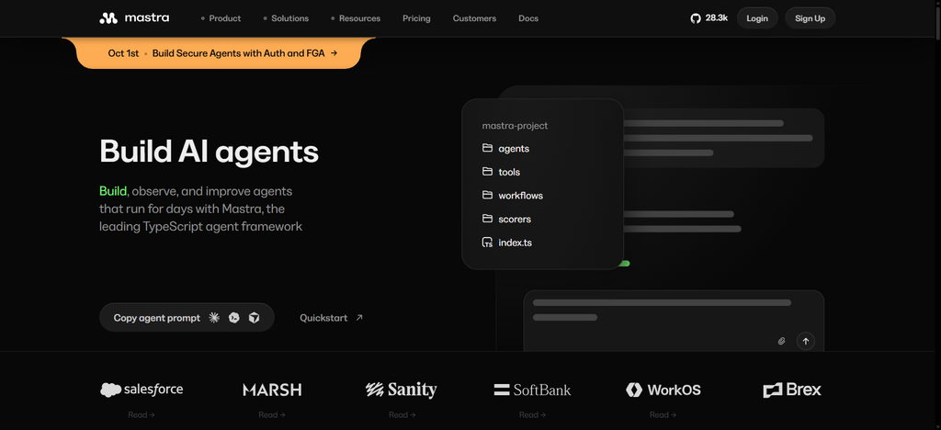941x430 pixels.
Task: Open the Auth and FGA announcement banner
Action: [219, 52]
